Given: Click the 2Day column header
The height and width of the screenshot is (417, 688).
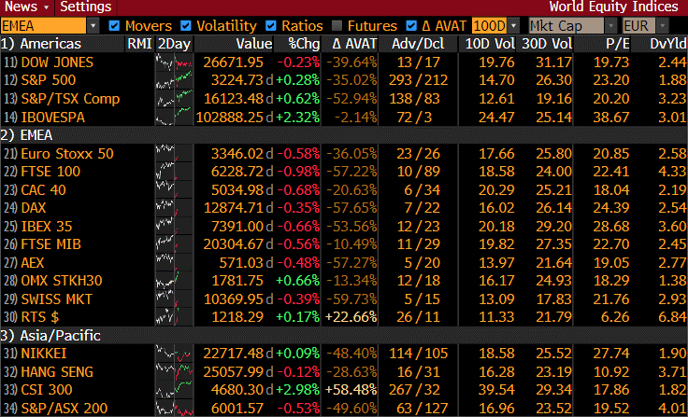Looking at the screenshot, I should tap(174, 44).
